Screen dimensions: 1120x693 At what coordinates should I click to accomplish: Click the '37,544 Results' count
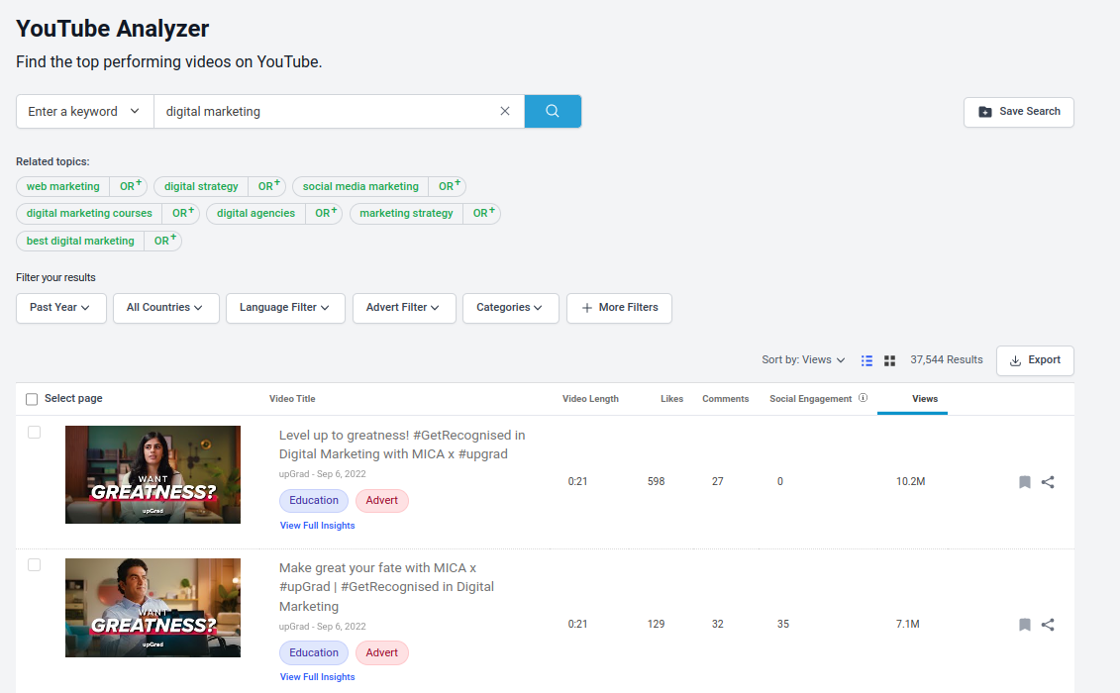(947, 360)
